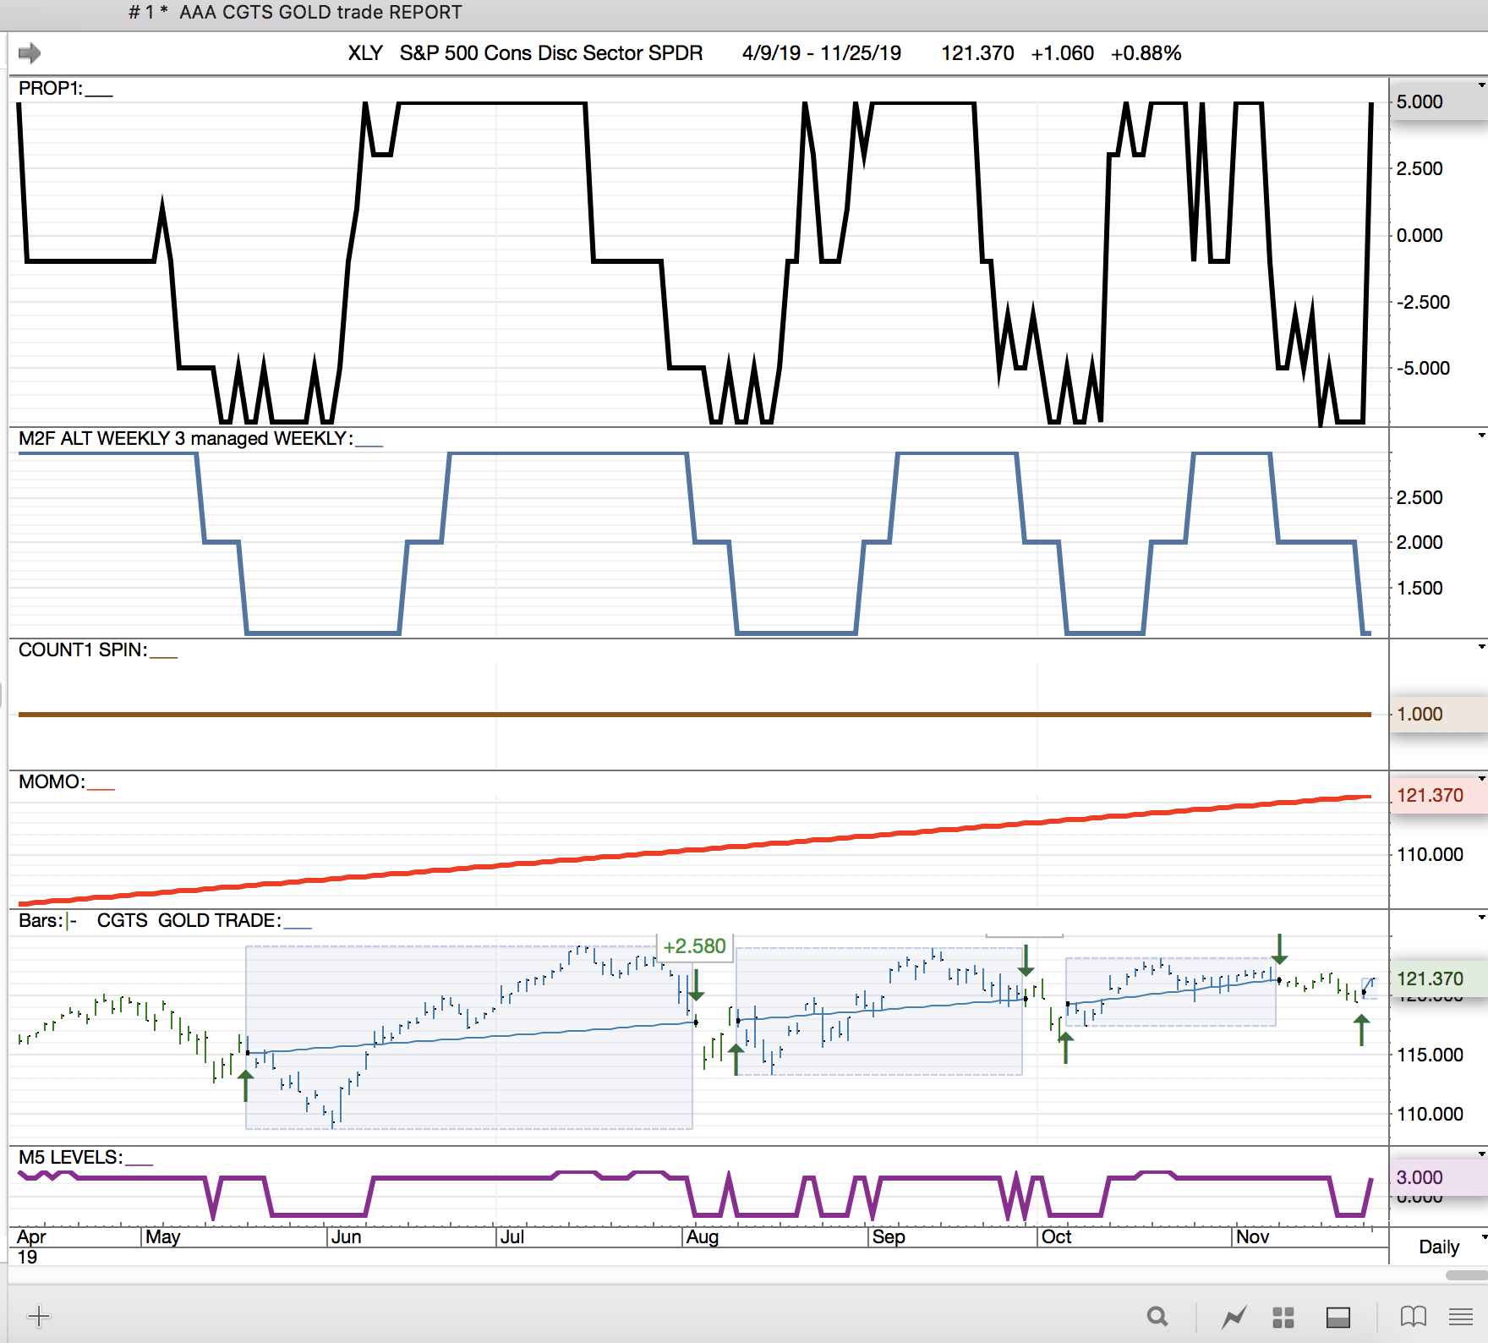Click the gray arrow icon beside XLY
This screenshot has height=1343, width=1488.
[x=30, y=53]
